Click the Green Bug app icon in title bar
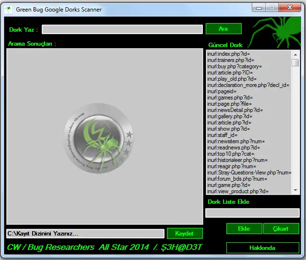306x260 pixels. [x=8, y=10]
